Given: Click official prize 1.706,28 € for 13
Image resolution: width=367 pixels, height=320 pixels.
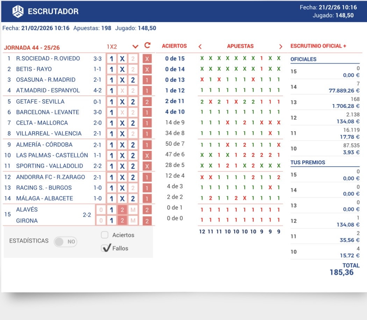Looking at the screenshot, I should [x=346, y=106].
